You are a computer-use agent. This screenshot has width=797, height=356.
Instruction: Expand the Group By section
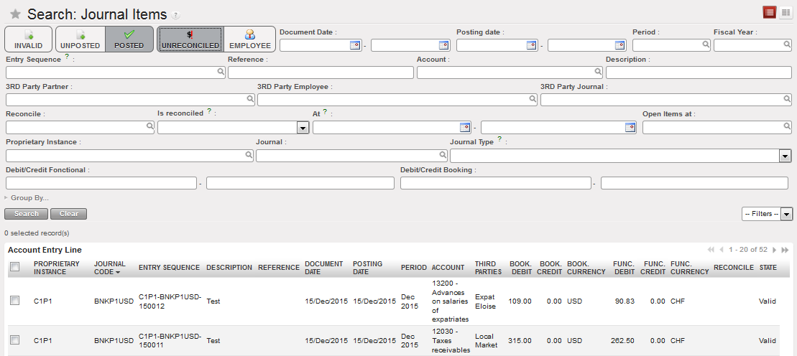coord(29,198)
